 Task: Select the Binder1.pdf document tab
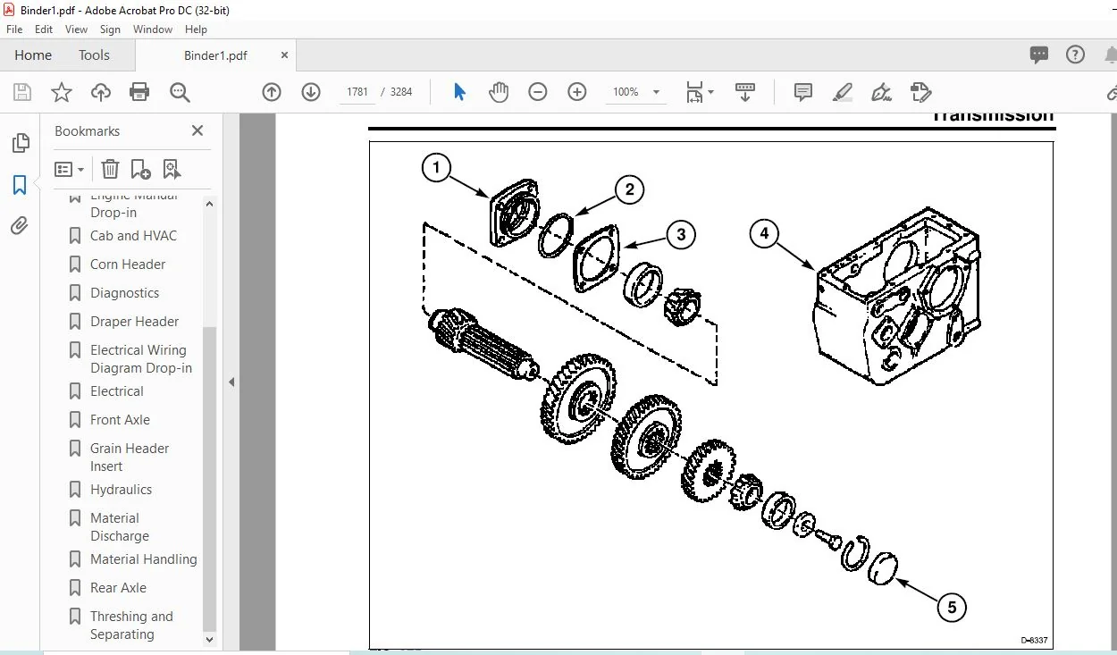point(215,55)
